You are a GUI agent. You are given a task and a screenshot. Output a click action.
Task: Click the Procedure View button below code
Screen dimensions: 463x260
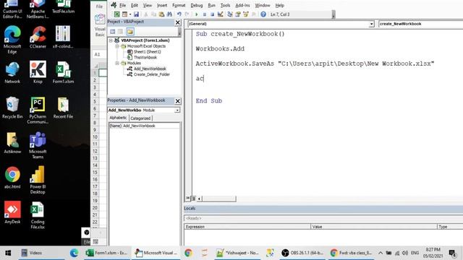coord(188,199)
